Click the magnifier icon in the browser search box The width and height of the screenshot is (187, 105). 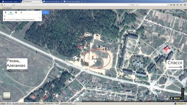tap(168, 5)
